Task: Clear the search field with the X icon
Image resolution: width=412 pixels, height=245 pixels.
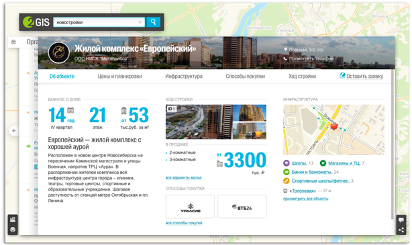Action: 140,22
